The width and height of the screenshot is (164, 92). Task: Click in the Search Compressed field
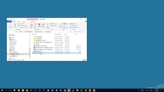pos(79,32)
